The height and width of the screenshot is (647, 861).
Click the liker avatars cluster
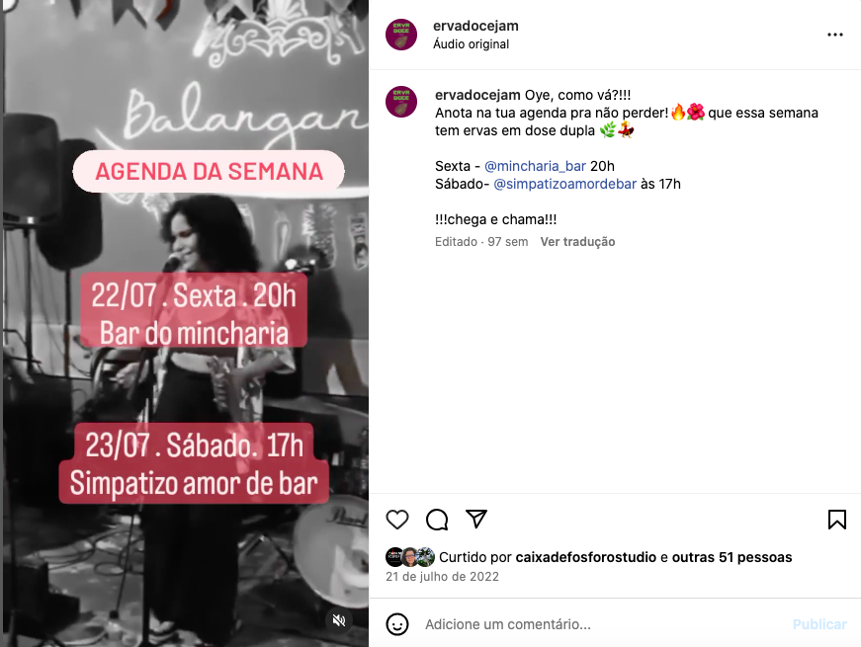[410, 557]
